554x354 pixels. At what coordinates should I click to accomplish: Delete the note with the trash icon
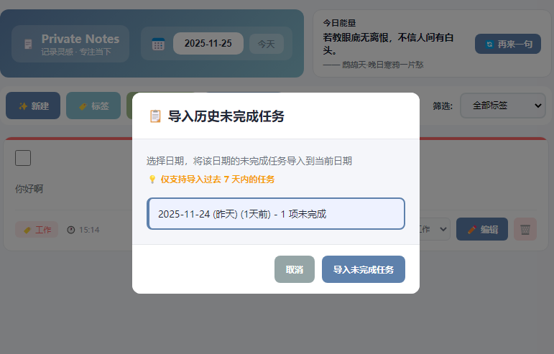pos(525,229)
